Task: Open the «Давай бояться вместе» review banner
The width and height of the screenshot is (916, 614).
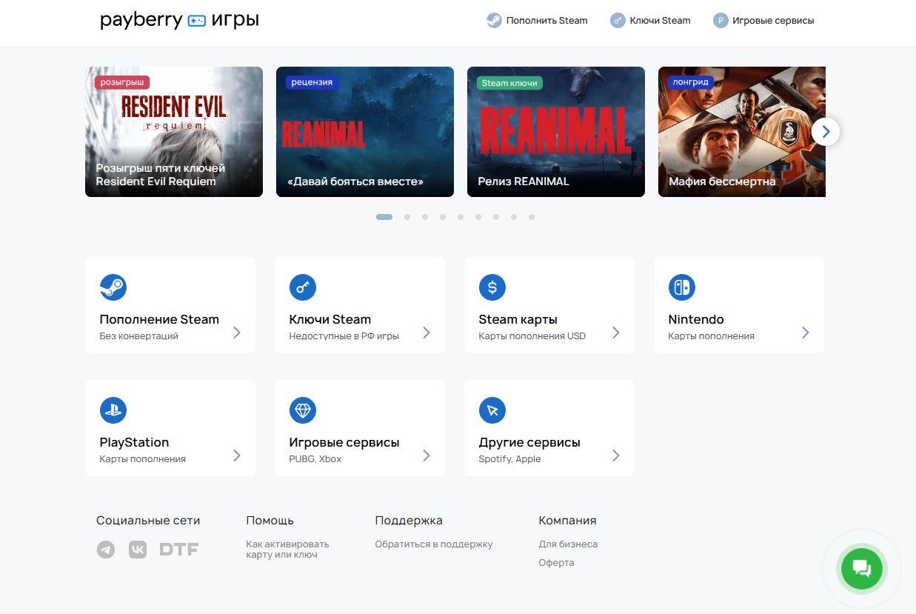Action: 365,132
